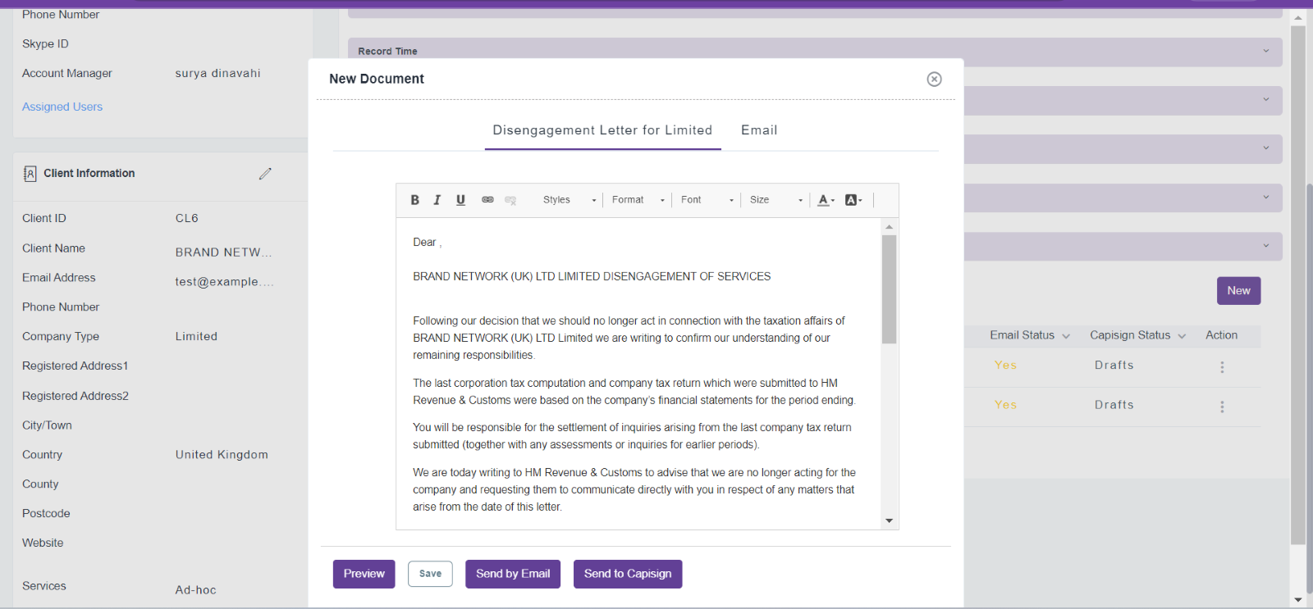
Task: Switch to the Email tab
Action: click(759, 130)
